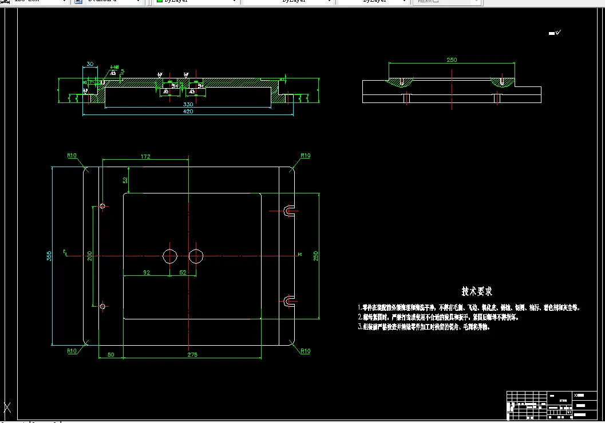Select the lower-right R10 radius label
Viewport: 605px width, 423px height.
[306, 351]
